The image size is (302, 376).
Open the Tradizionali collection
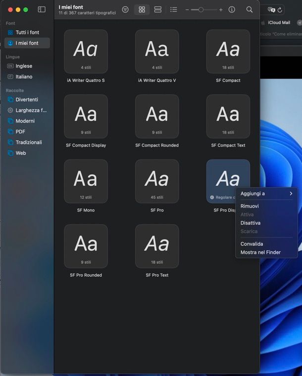[27, 143]
